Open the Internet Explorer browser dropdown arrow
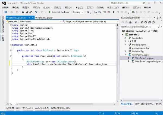Viewport: 163px width, 115px height. tap(71, 12)
